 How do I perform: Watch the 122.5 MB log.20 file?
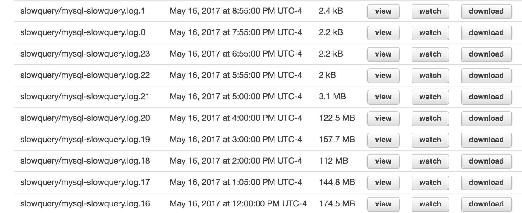(x=430, y=118)
